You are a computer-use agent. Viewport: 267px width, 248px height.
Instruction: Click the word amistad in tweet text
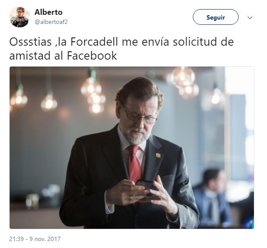tap(30, 56)
